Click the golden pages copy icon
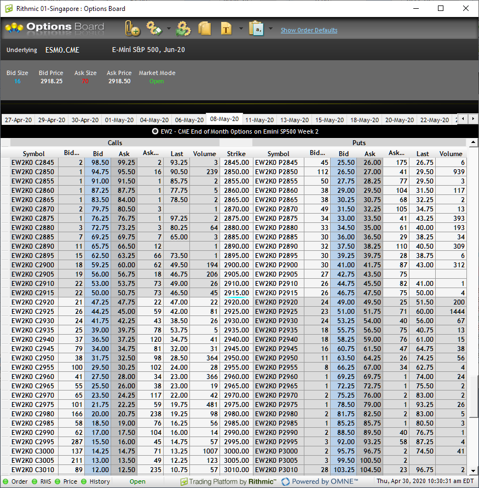479x488 pixels. [205, 28]
